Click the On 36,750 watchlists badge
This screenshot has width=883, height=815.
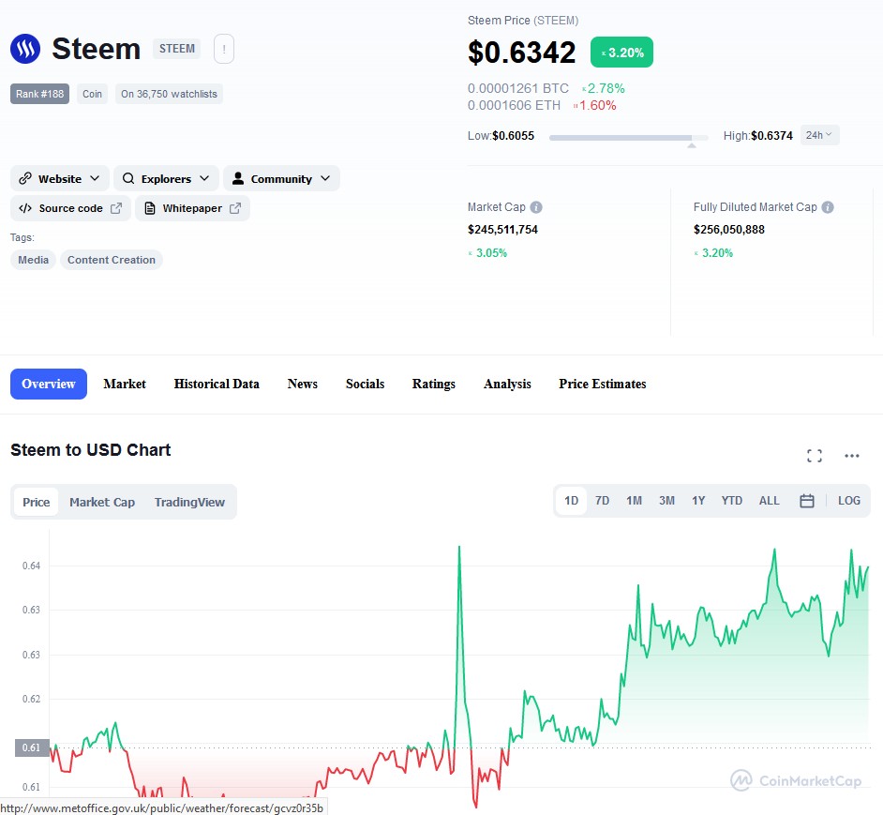169,94
